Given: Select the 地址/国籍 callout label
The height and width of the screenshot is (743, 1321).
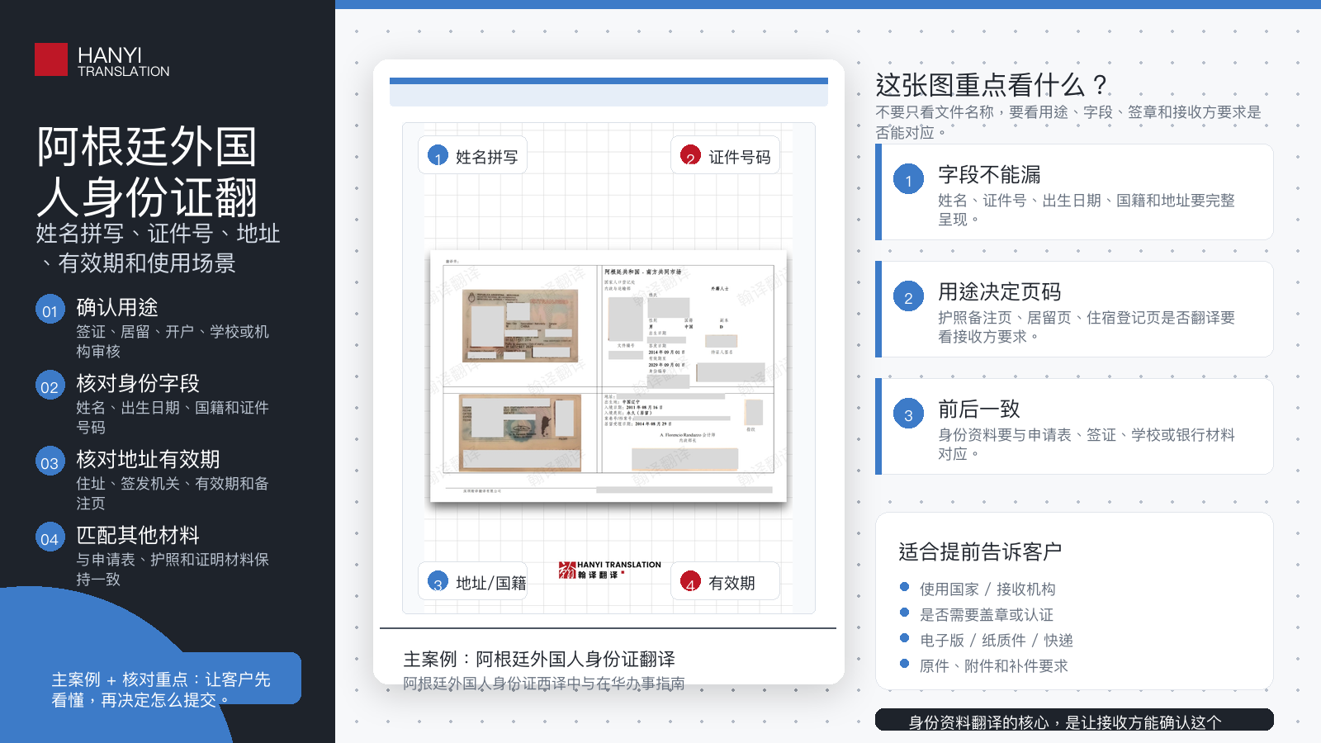Looking at the screenshot, I should [x=472, y=581].
